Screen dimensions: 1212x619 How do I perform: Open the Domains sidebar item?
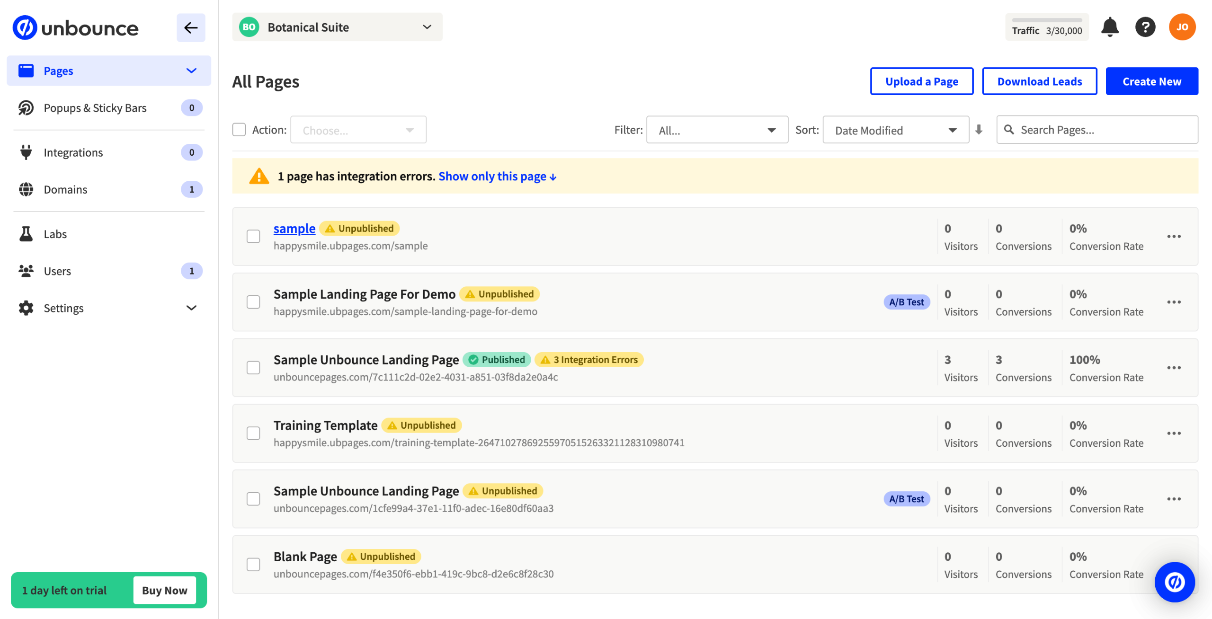65,189
